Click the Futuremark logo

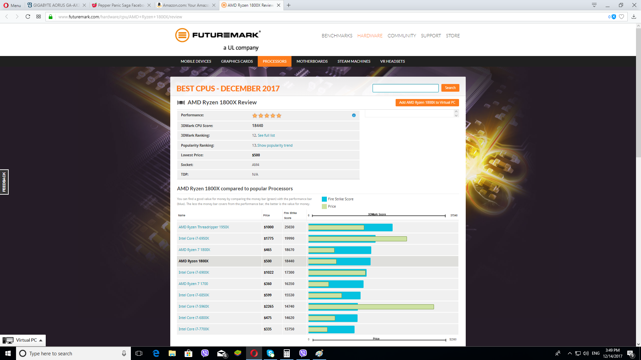[x=218, y=35]
